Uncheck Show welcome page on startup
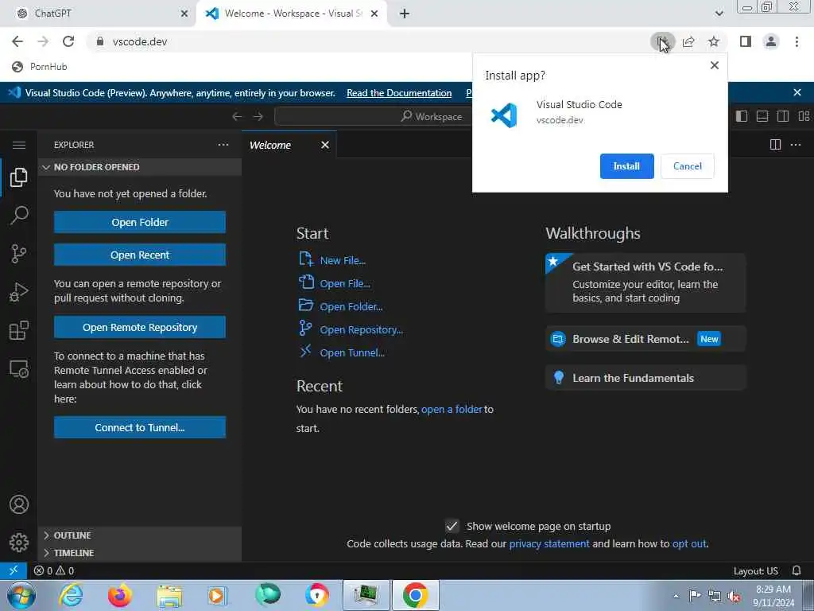Screen dimensions: 814x611 click(452, 526)
